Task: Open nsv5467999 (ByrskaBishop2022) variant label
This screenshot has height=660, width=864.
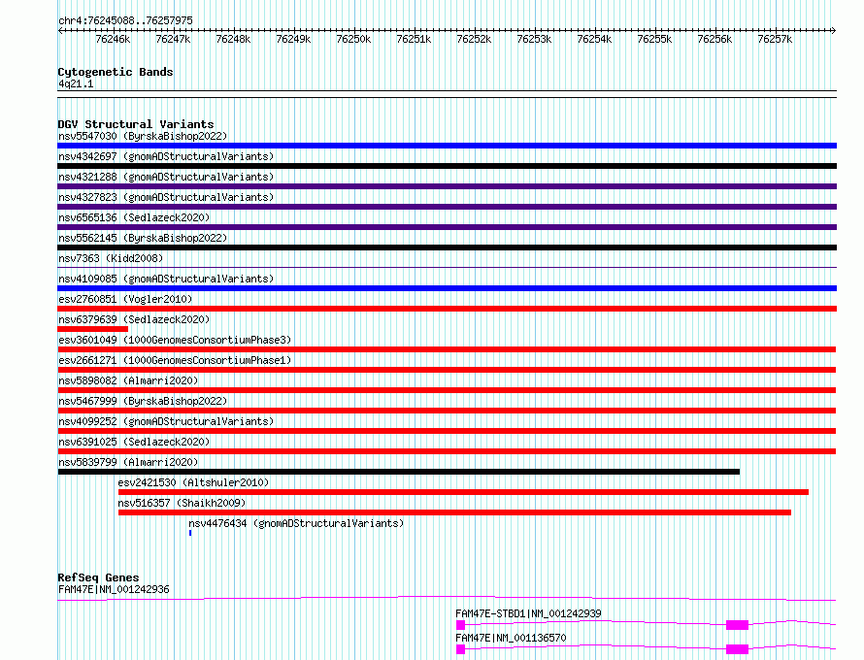Action: pos(143,401)
